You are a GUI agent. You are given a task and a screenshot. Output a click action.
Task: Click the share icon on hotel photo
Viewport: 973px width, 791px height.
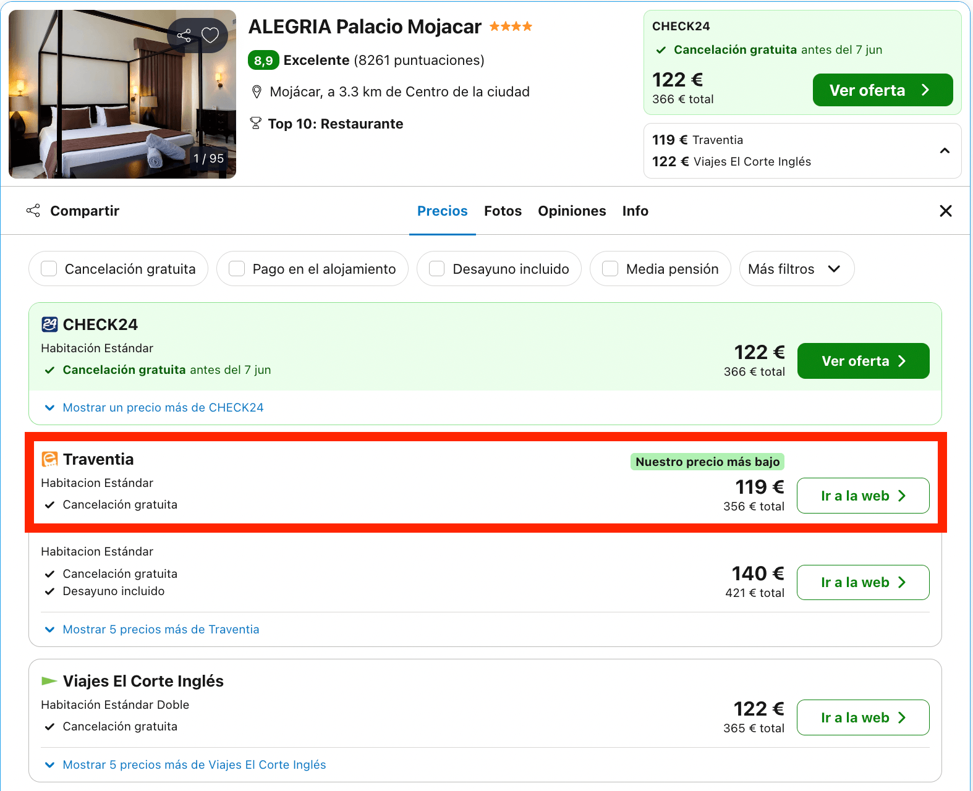point(184,35)
